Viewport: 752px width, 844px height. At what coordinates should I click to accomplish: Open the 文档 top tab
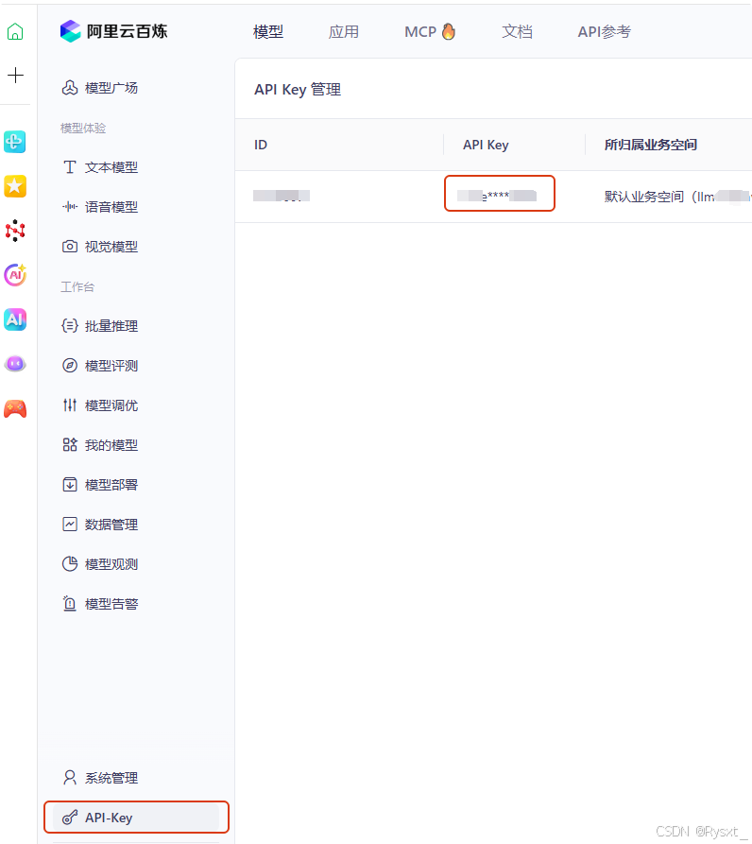(x=518, y=32)
